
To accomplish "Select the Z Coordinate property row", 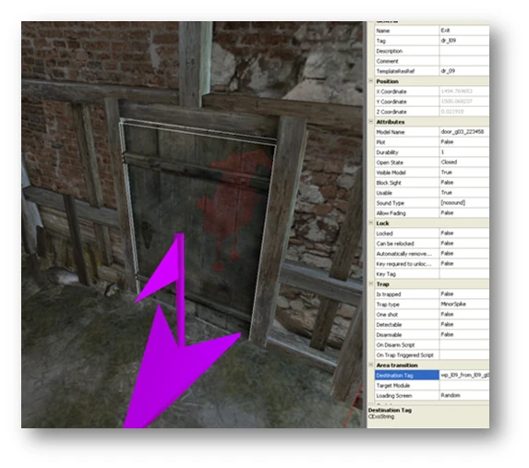I will [432, 112].
